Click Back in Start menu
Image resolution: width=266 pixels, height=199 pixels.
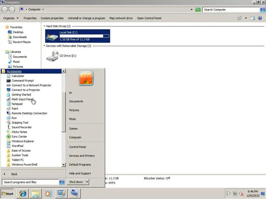coord(14,174)
